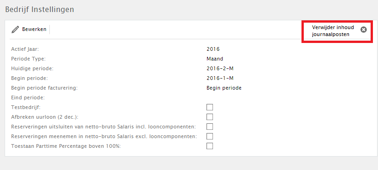The image size is (378, 170).
Task: Click the Eind periode label
Action: 28,98
